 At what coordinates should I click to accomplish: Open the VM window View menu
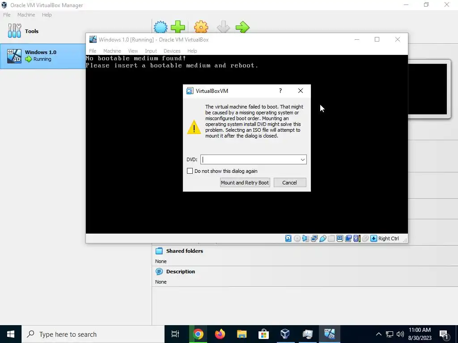133,51
